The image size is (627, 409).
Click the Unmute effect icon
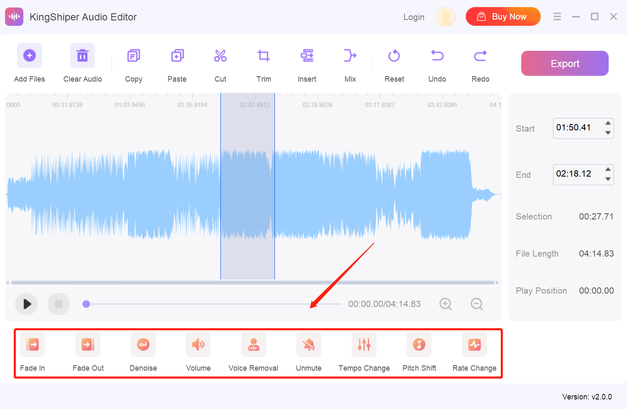pyautogui.click(x=309, y=344)
